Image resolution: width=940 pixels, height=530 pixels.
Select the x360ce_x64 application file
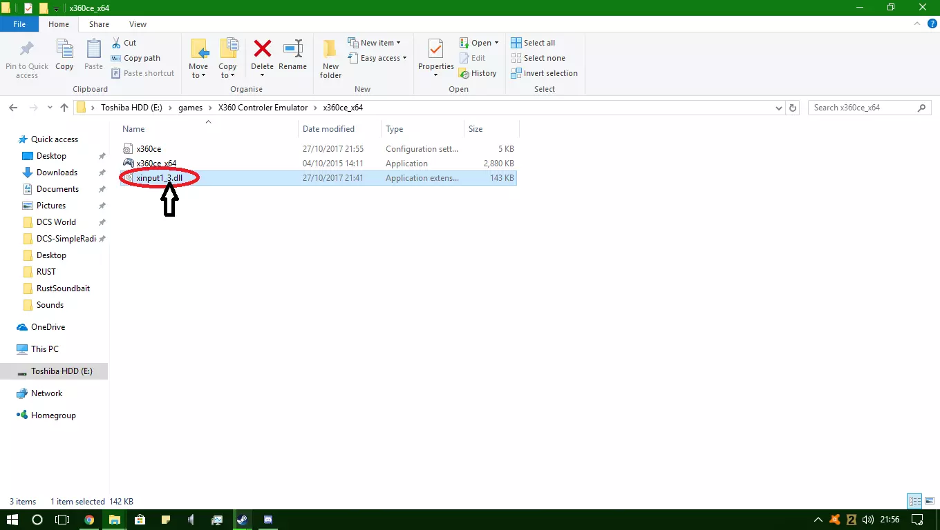click(x=318, y=164)
